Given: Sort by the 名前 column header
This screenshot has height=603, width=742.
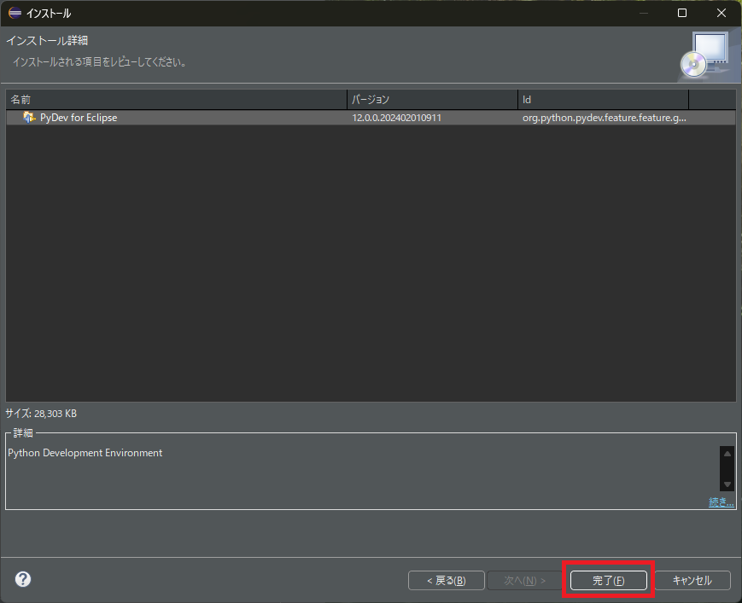Looking at the screenshot, I should coord(171,99).
